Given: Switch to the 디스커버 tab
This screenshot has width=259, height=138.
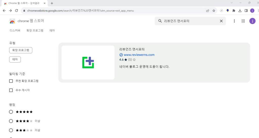Looking at the screenshot, I should [x=15, y=30].
